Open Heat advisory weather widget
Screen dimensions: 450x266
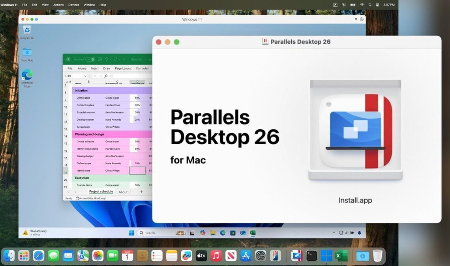[x=35, y=233]
